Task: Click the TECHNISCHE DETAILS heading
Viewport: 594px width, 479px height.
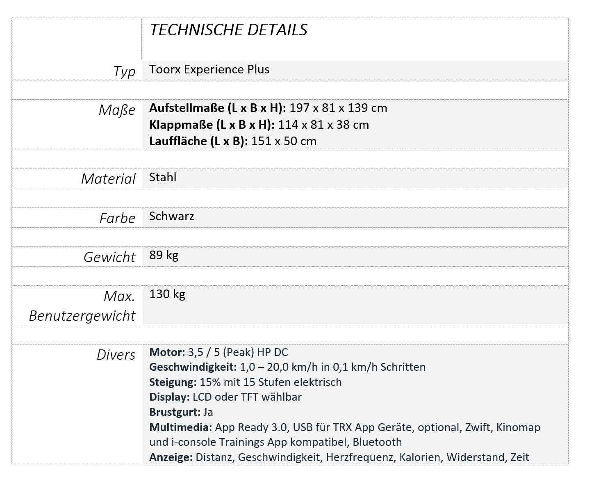Action: click(228, 30)
